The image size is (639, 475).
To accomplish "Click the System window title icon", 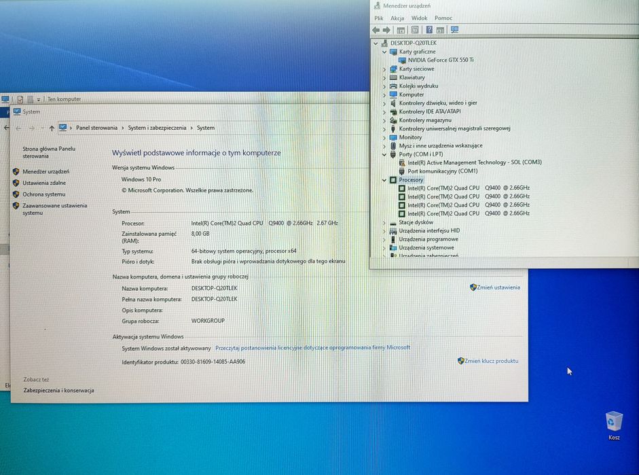I will [x=17, y=111].
